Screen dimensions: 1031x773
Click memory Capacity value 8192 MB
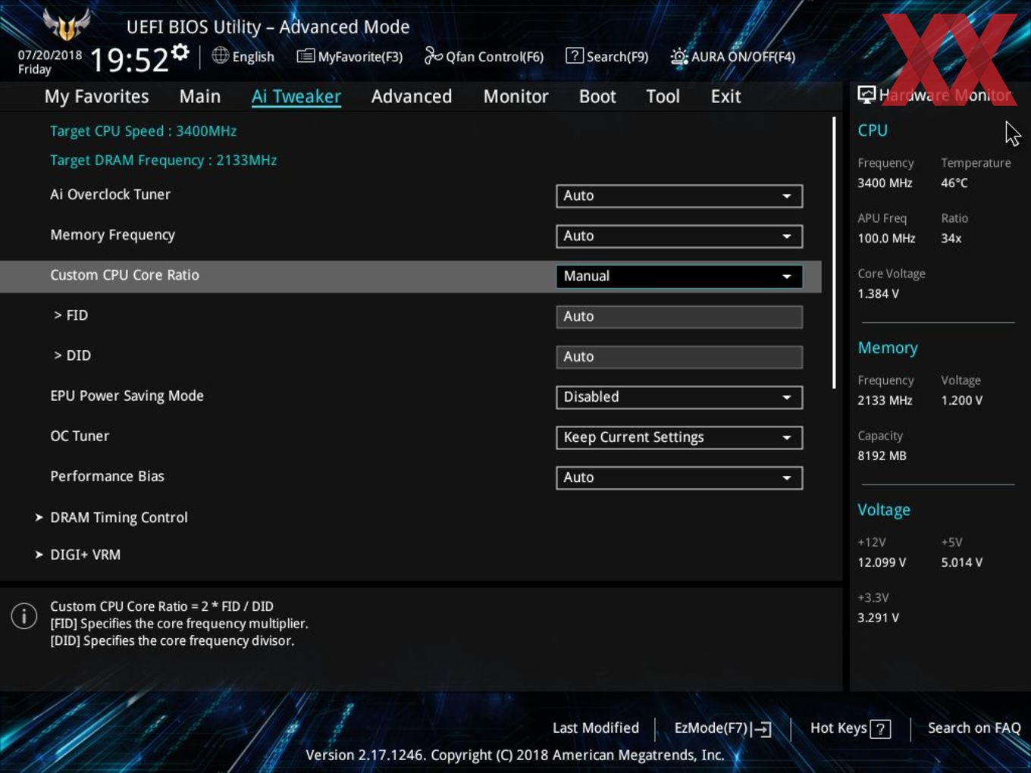[x=882, y=455]
